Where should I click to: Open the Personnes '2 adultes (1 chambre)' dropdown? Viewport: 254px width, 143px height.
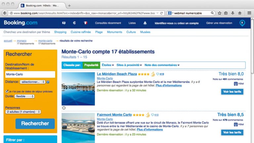23,112
